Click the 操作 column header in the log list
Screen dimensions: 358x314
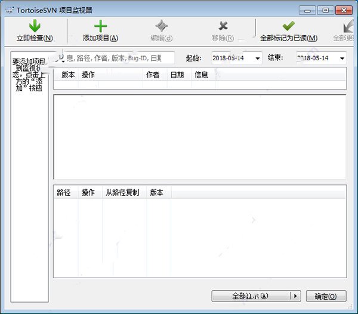110,75
